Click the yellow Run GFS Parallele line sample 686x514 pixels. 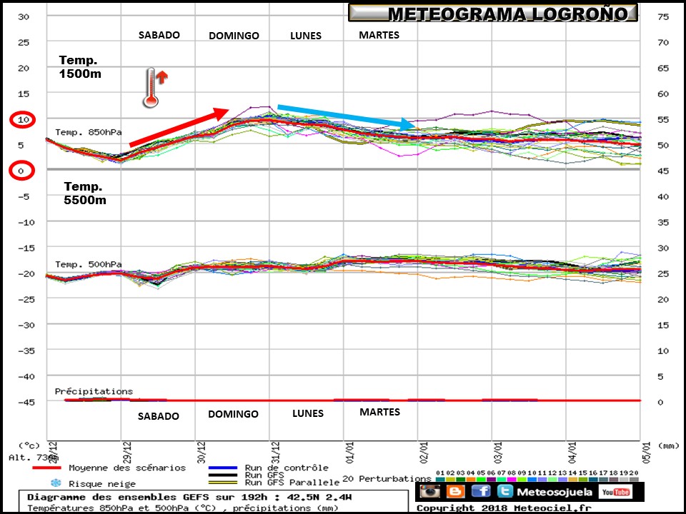[x=223, y=483]
